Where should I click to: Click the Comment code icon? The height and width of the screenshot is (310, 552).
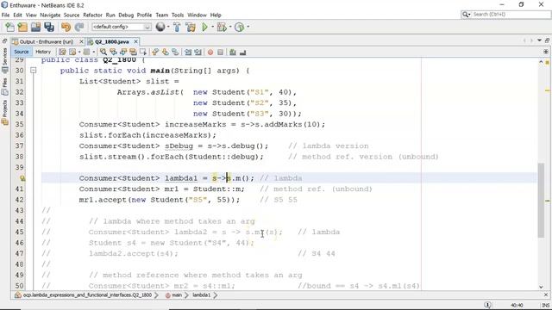click(232, 52)
